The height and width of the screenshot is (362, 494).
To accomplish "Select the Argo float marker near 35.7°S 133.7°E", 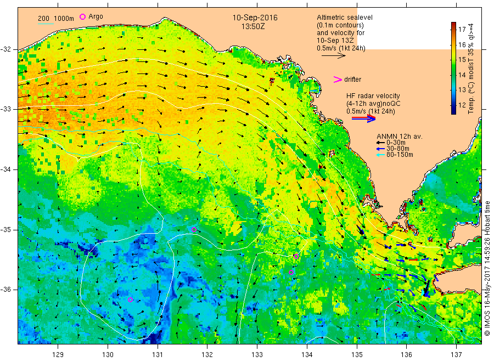I will pos(291,272).
